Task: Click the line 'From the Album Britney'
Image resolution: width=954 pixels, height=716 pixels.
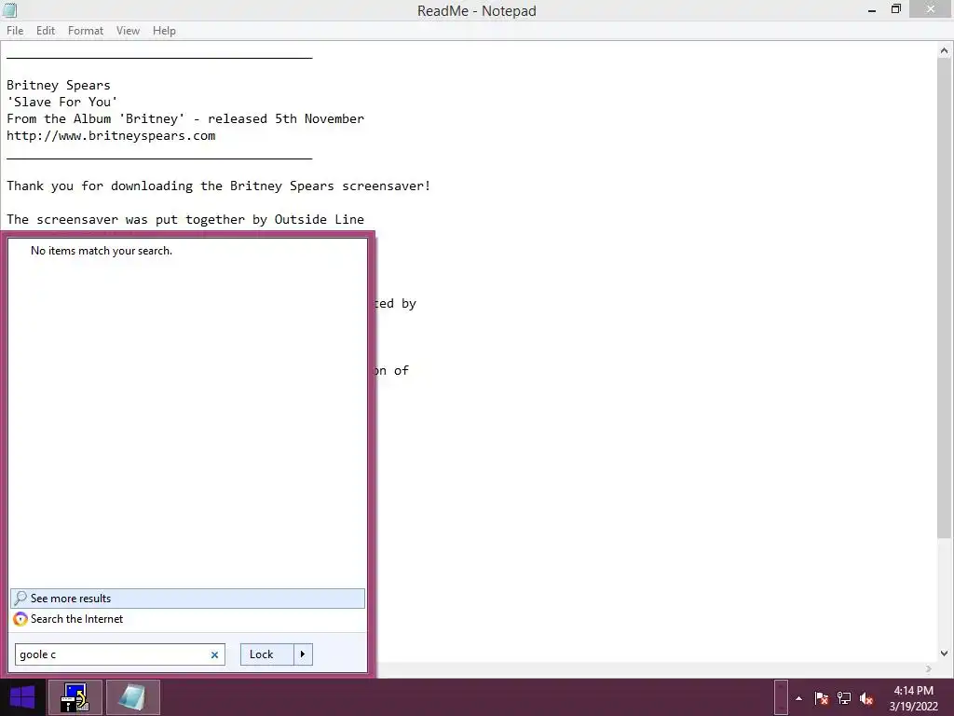Action: click(185, 118)
